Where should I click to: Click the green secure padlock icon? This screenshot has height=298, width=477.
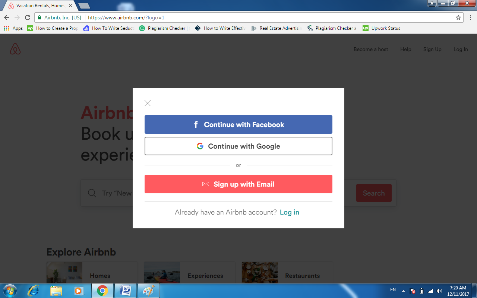[39, 18]
